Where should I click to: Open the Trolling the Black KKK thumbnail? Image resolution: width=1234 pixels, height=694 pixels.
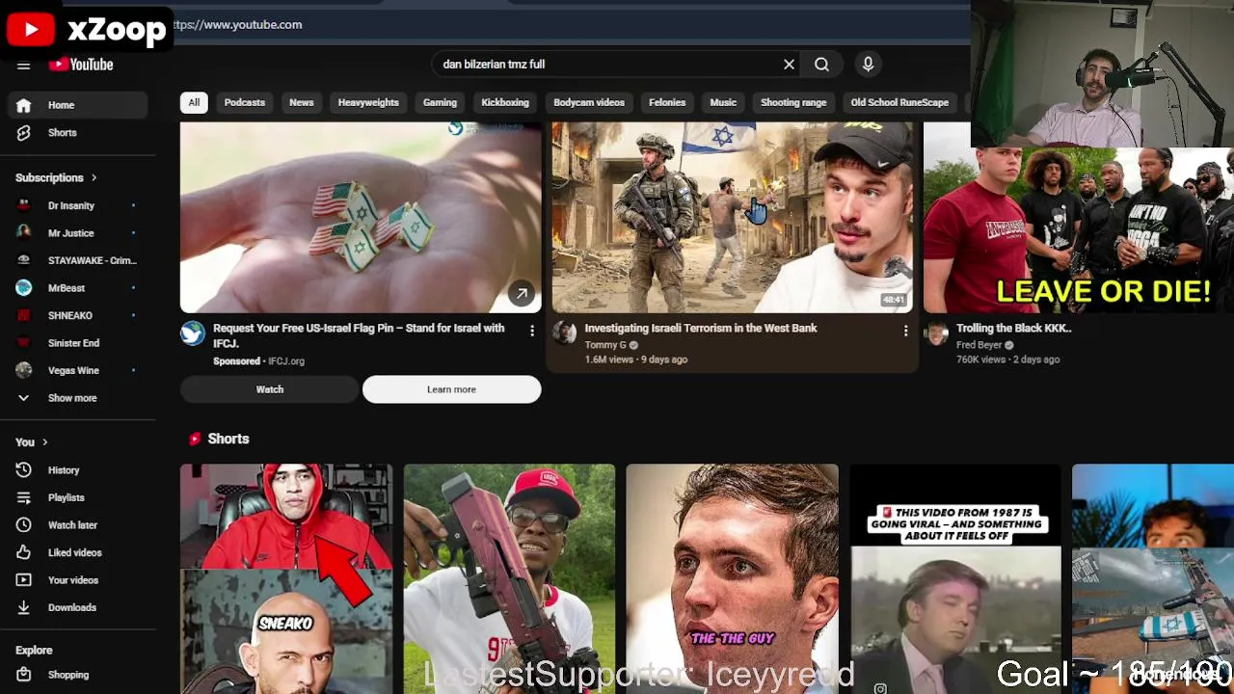[1079, 231]
